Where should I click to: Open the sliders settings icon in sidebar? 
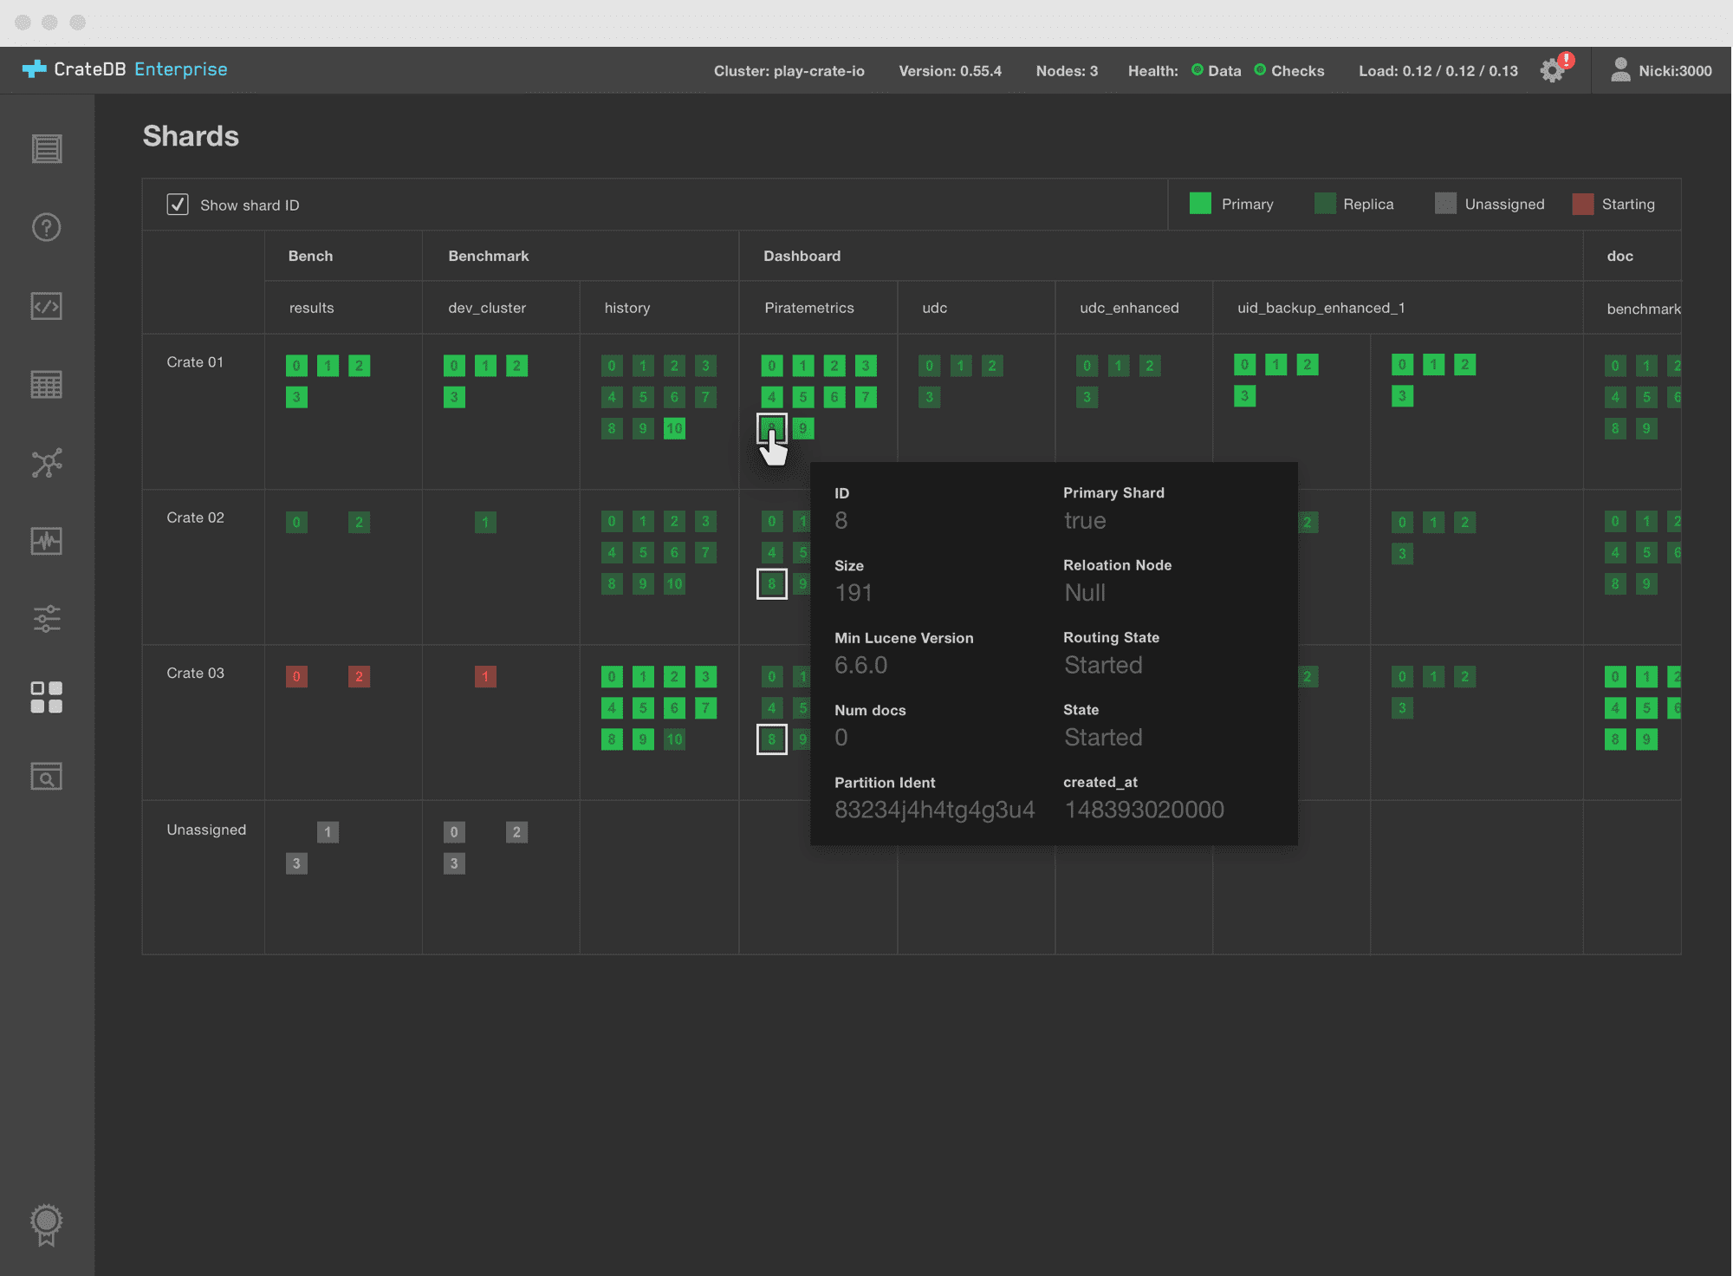pos(47,619)
